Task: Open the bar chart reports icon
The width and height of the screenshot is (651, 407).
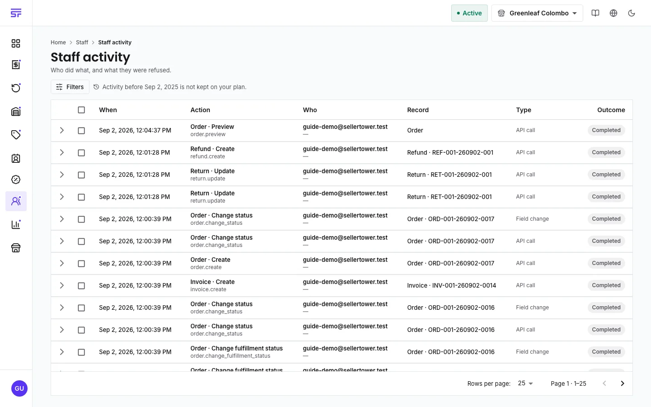Action: pyautogui.click(x=16, y=224)
